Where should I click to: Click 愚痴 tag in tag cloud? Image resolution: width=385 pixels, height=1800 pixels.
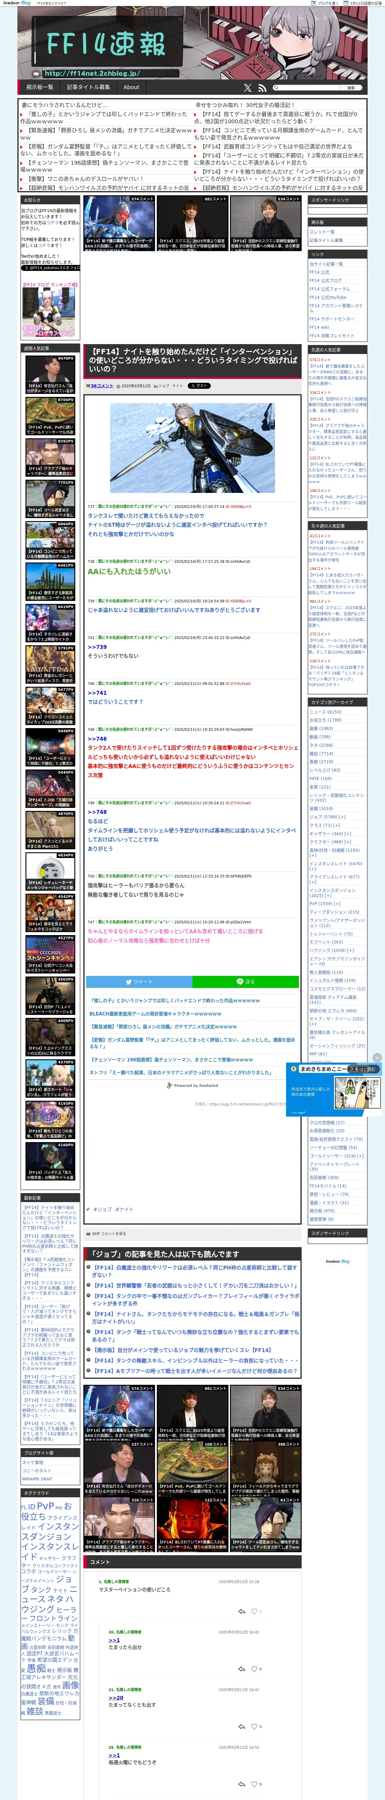coord(36,1669)
